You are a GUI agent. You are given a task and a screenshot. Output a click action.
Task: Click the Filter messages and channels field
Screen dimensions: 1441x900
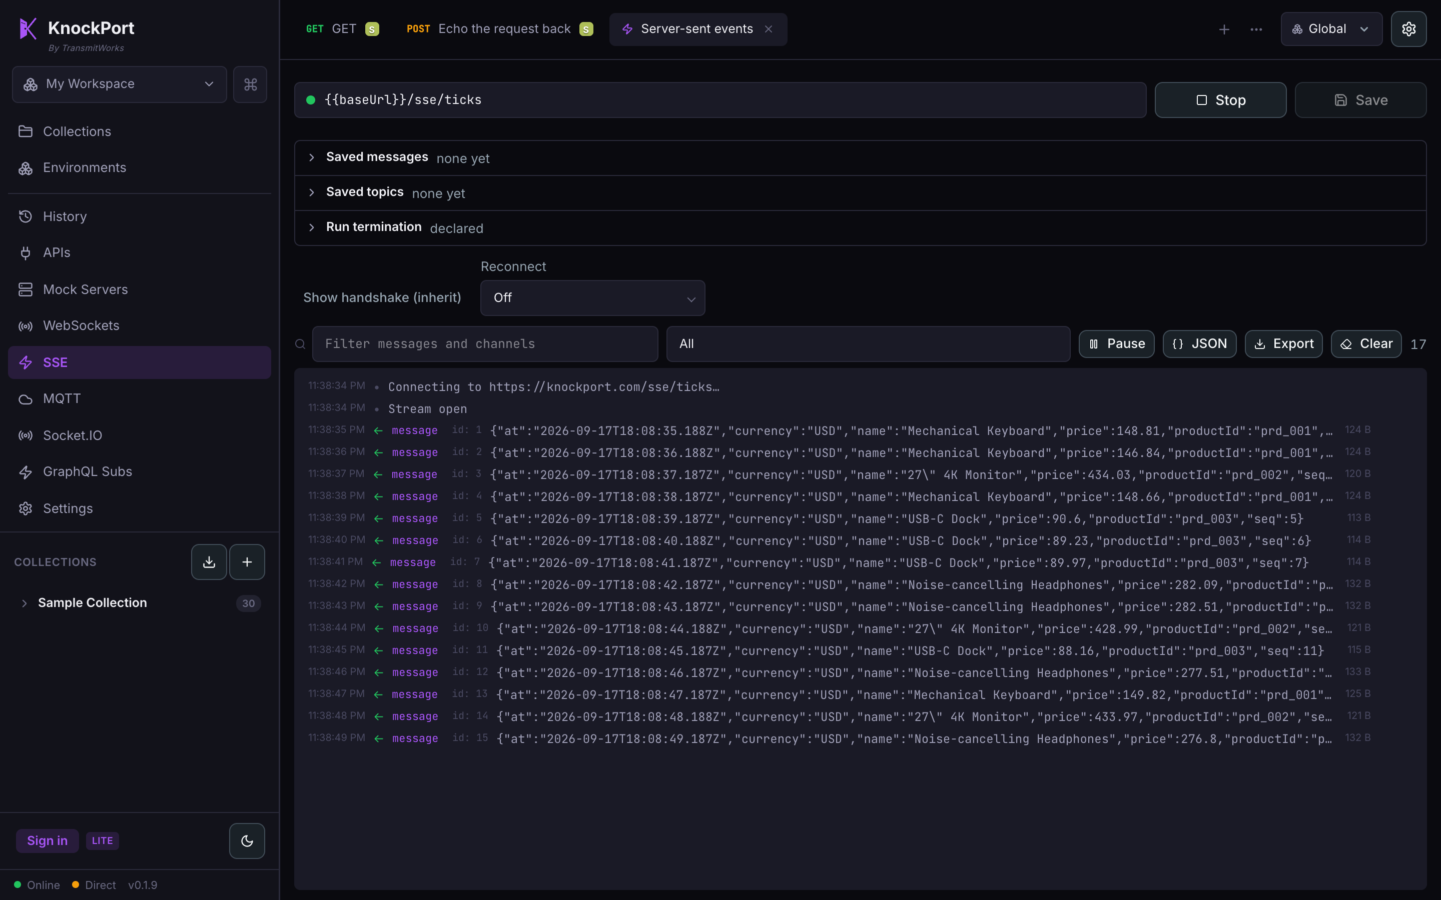(x=485, y=344)
